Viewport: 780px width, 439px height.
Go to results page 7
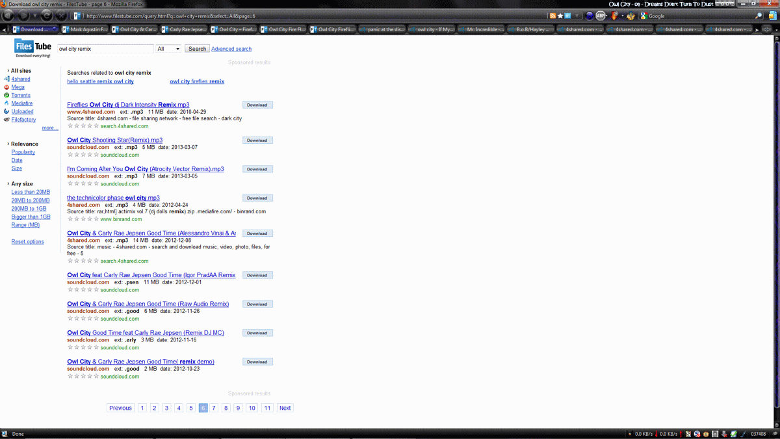(214, 408)
